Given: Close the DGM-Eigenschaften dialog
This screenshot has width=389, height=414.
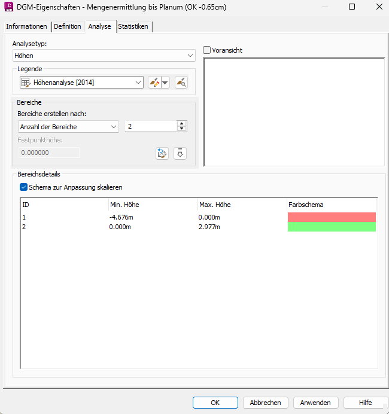Looking at the screenshot, I should (379, 7).
